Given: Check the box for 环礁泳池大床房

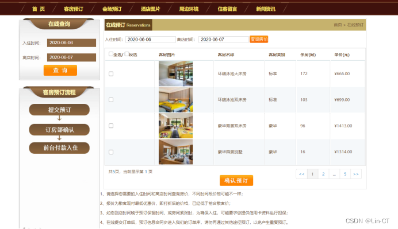Looking at the screenshot, I should pyautogui.click(x=111, y=73).
